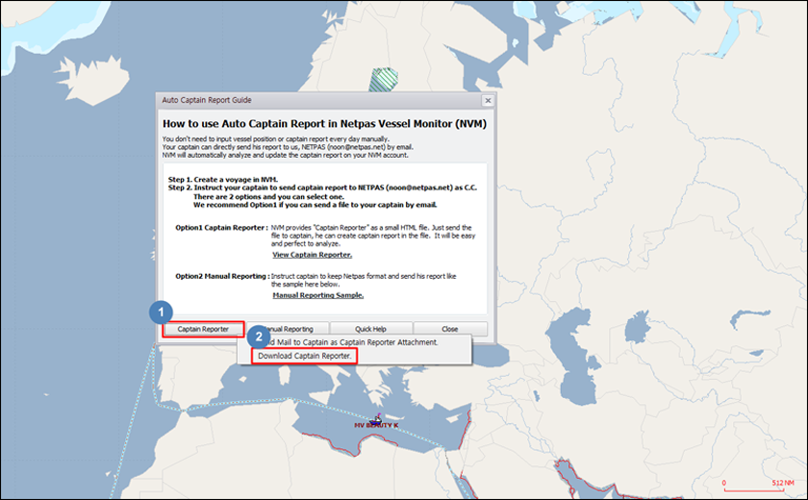The width and height of the screenshot is (808, 500).
Task: Click the MV BEAUTY K vessel label
Action: [x=376, y=425]
